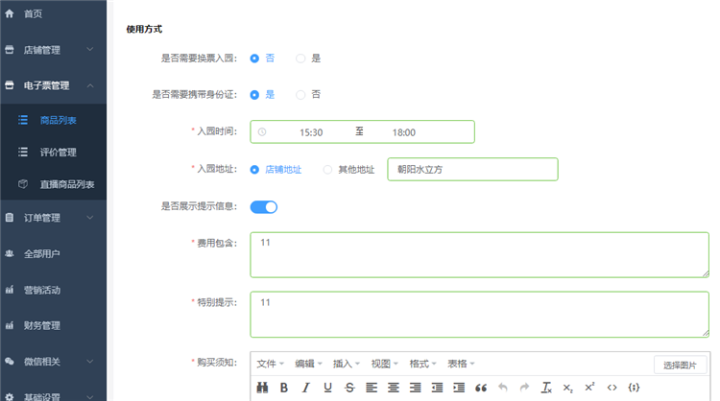
Task: Open the 表格 dropdown menu in editor
Action: [x=461, y=364]
